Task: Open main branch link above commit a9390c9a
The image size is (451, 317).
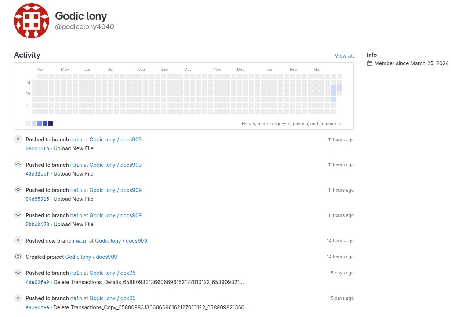Action: [76, 298]
